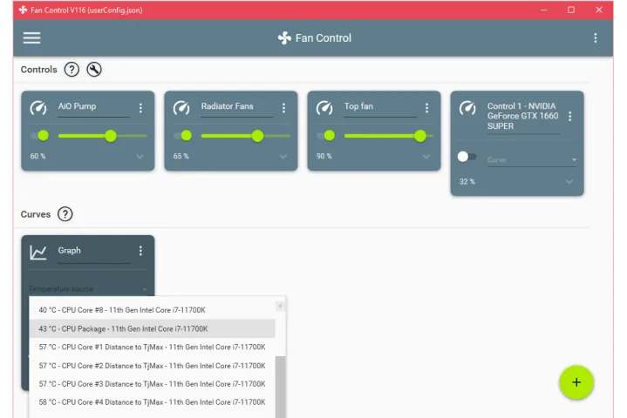Select 40 °C CPU Core #8 source
Viewport: 627px width, 418px height.
pos(152,310)
